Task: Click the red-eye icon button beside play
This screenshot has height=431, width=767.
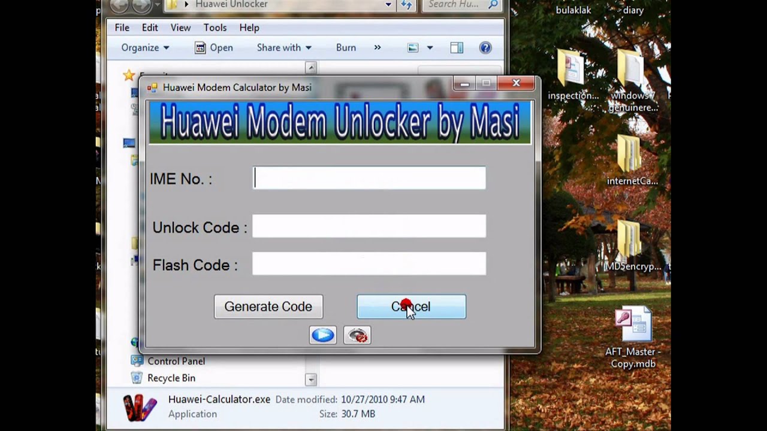Action: tap(357, 335)
